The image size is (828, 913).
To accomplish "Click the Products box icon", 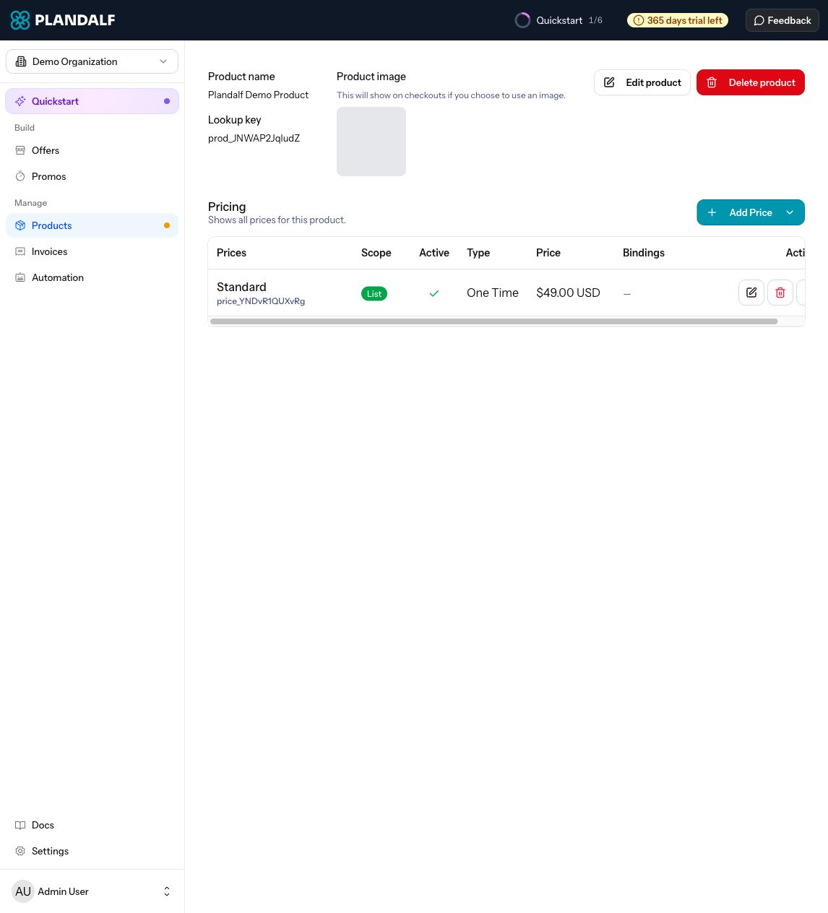I will [x=20, y=225].
